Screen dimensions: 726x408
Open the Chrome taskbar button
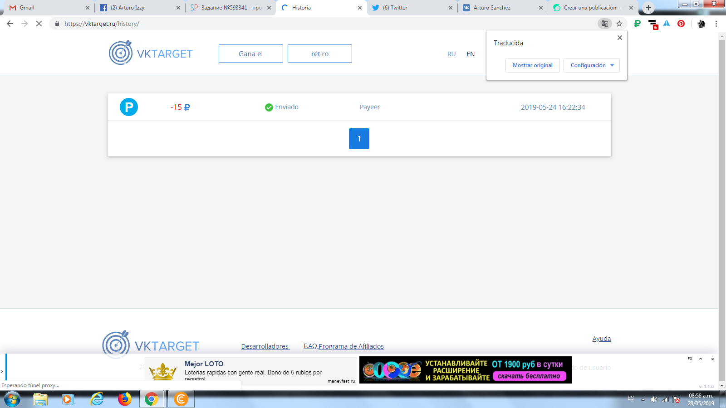(152, 399)
